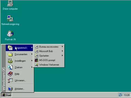Viewport: 131px width, 98px height.
Task: Click the Programma's folder icon
Action: [10, 48]
